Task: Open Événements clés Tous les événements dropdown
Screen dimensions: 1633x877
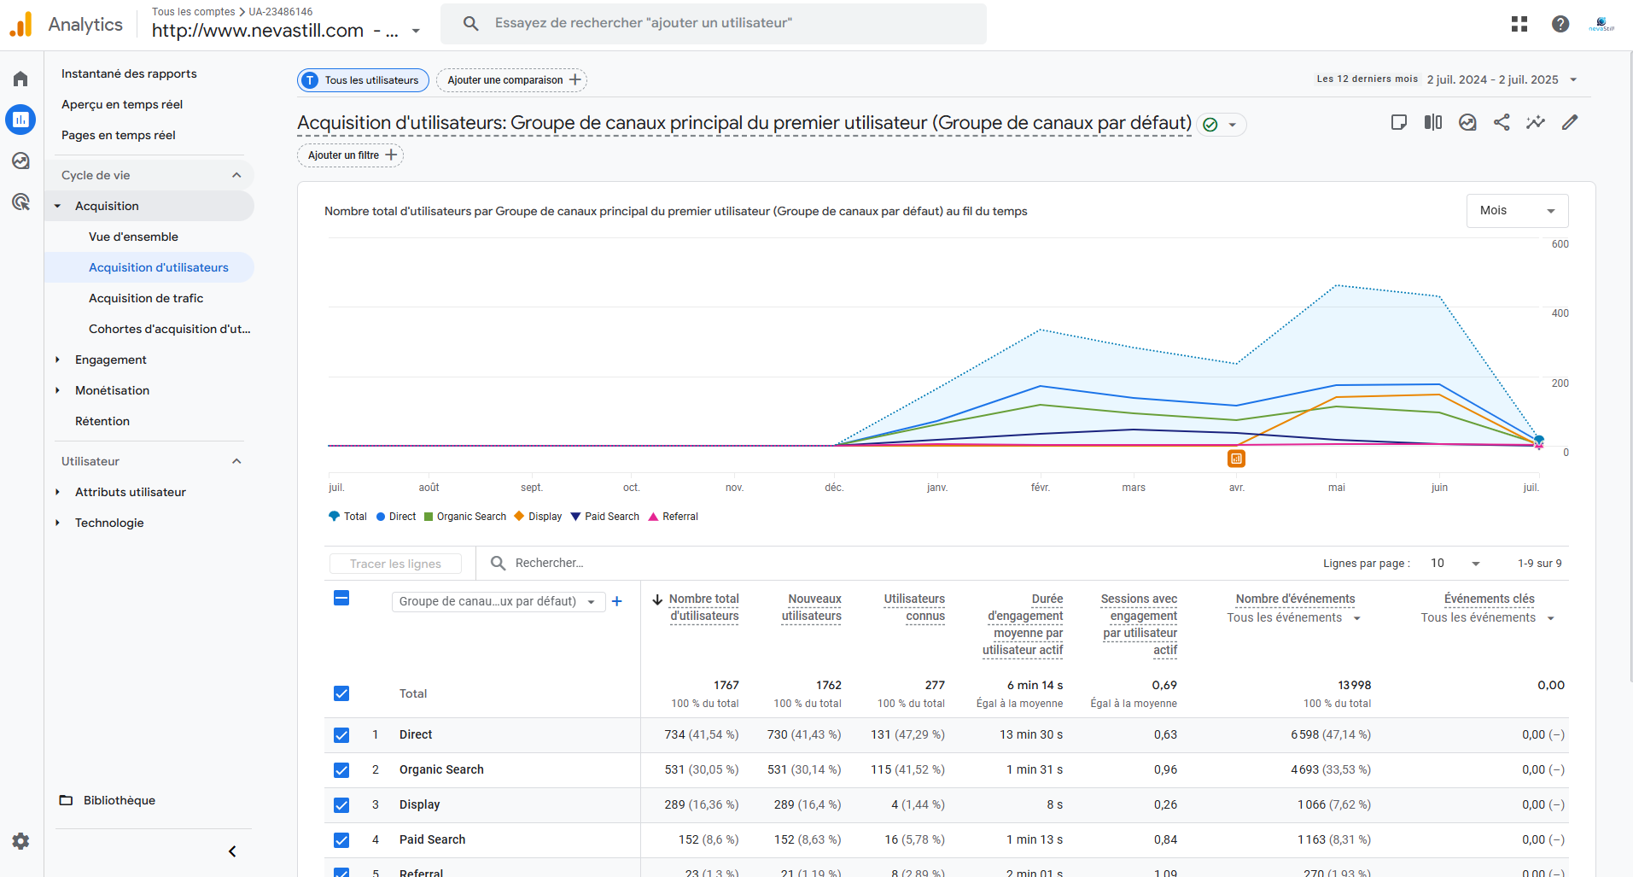Action: [1488, 617]
